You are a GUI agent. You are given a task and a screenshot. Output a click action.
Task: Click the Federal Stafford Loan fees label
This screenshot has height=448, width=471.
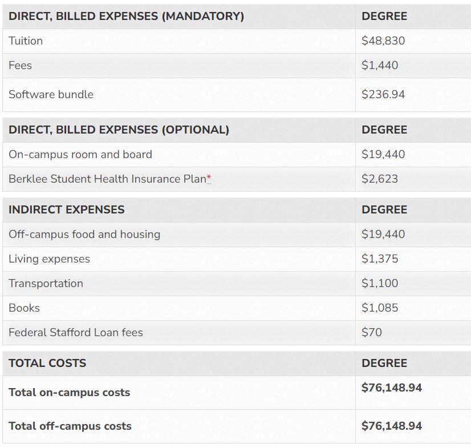(76, 333)
